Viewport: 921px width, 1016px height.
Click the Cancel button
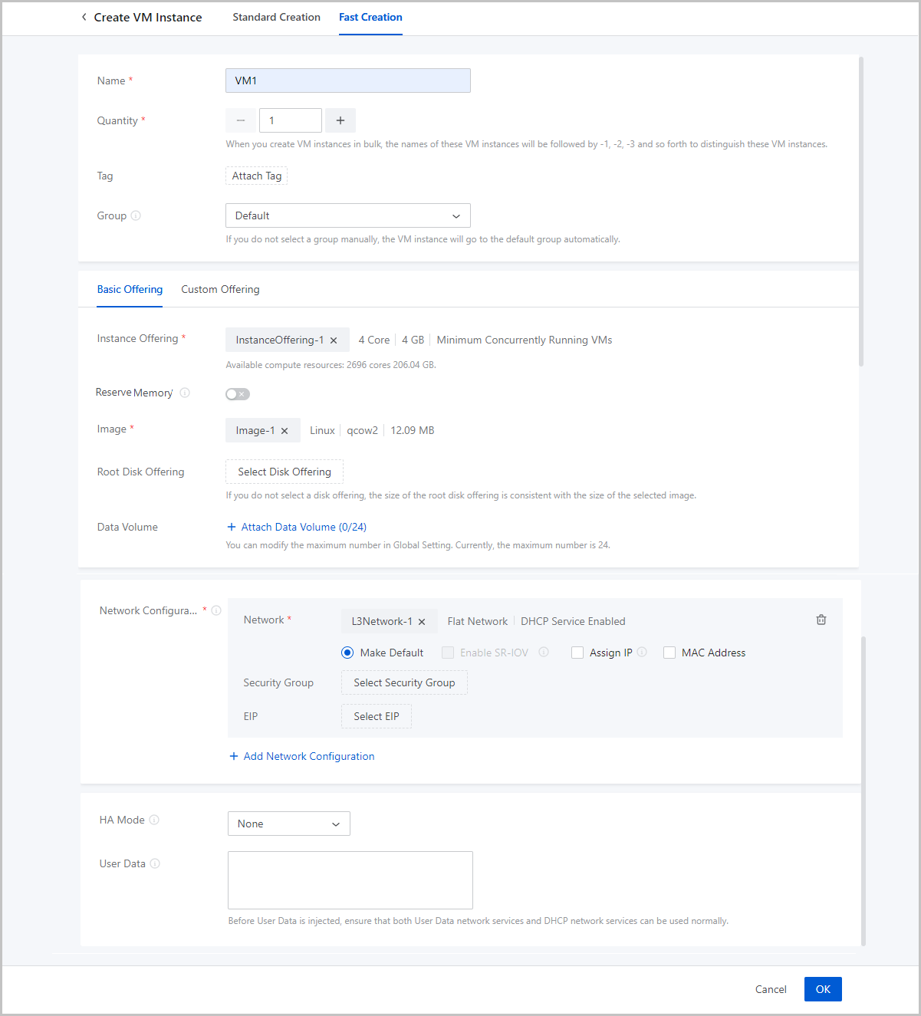[771, 989]
